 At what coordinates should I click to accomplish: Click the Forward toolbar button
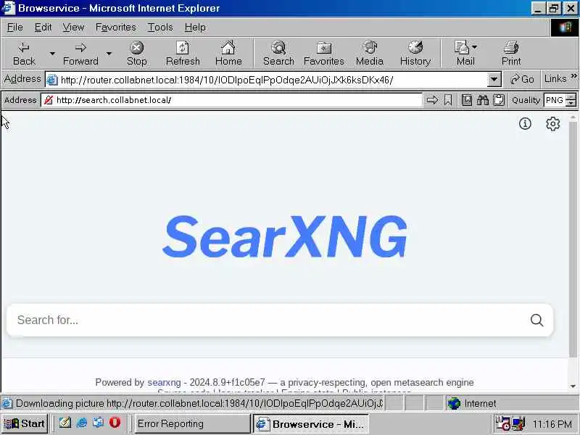click(x=80, y=54)
